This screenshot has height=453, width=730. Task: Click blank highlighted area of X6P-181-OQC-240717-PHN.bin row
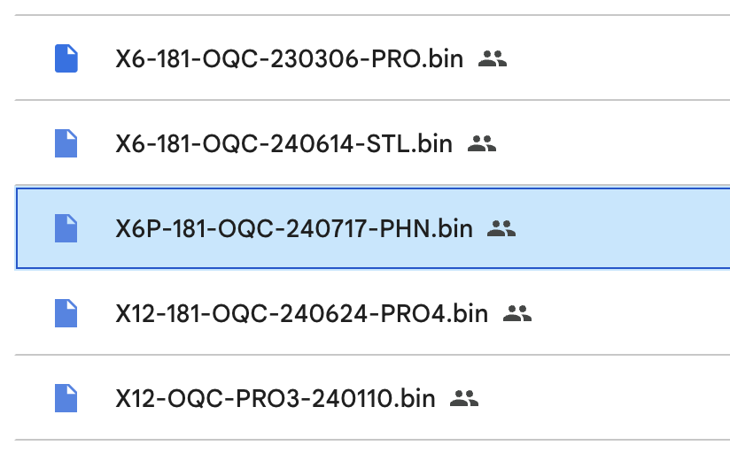[624, 228]
